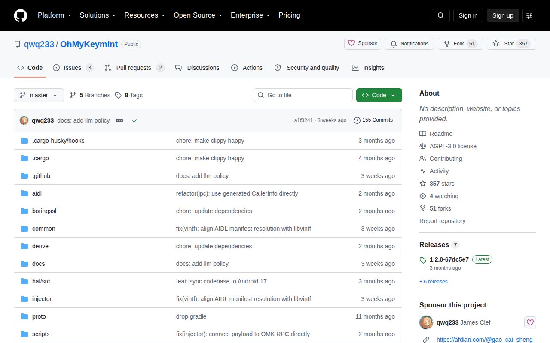Click the aidl folder icon

[x=24, y=193]
